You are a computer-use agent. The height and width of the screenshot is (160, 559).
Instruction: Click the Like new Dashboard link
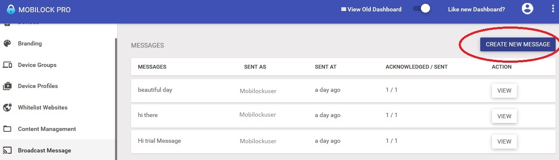tap(476, 9)
